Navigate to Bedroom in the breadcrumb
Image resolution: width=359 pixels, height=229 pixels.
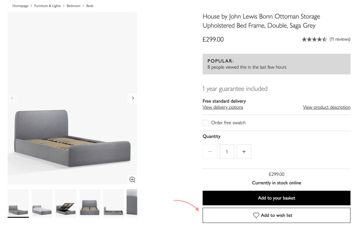(x=73, y=6)
